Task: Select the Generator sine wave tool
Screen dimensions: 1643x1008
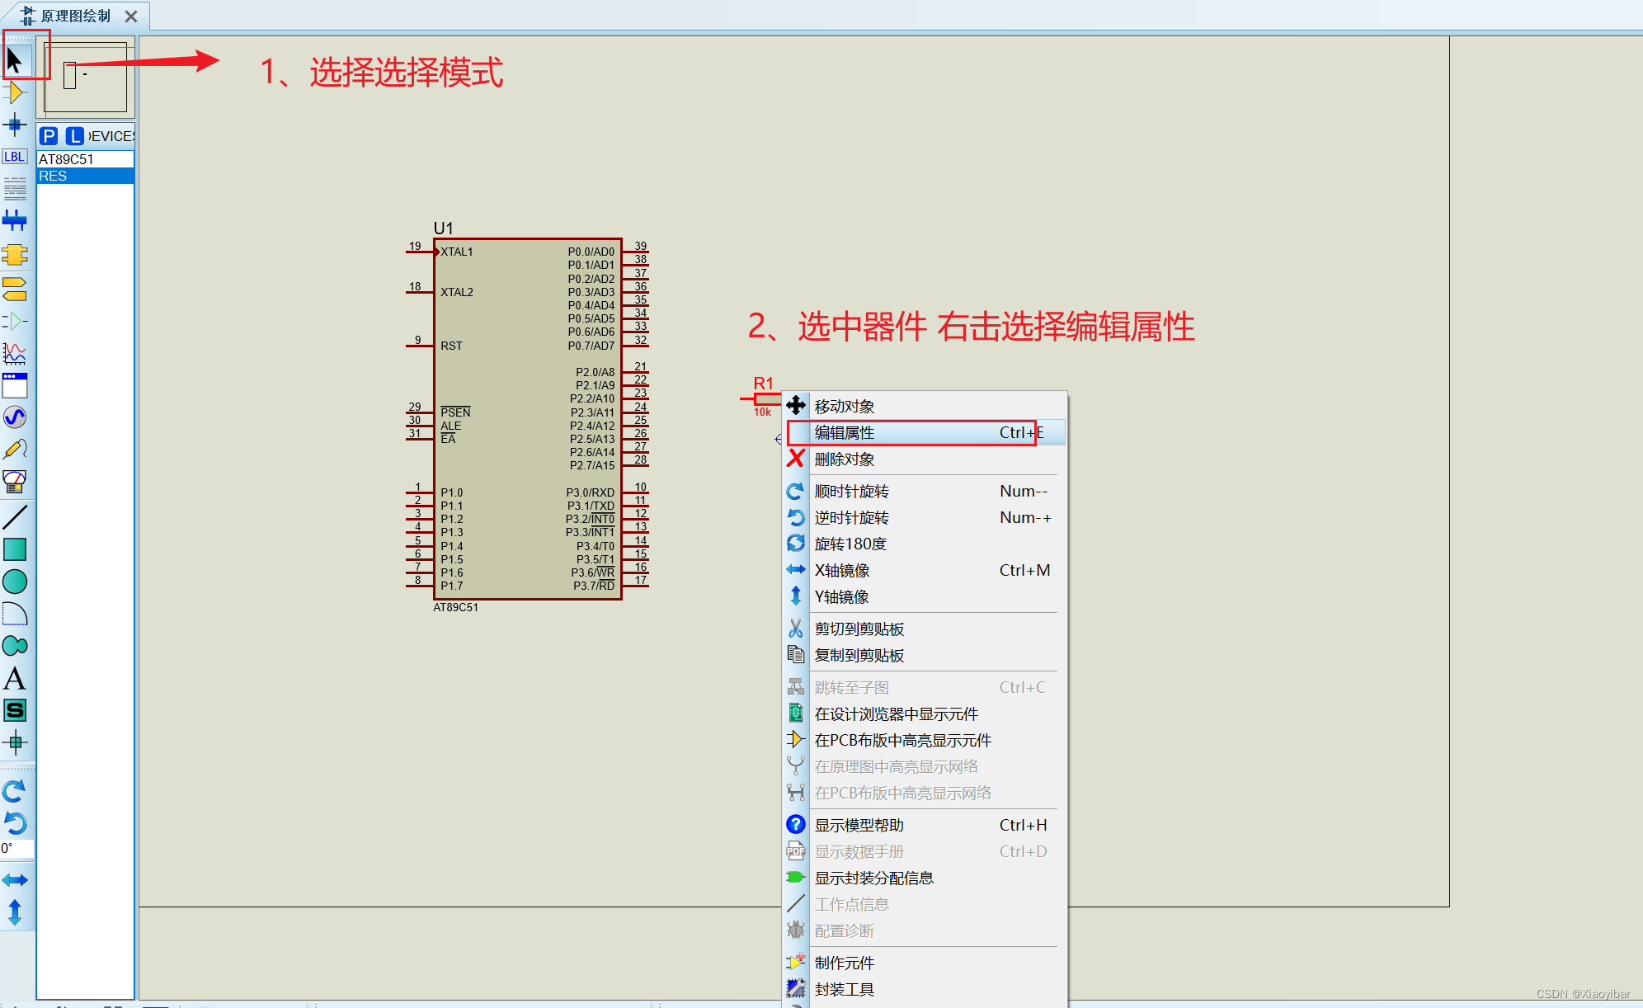Action: [15, 417]
